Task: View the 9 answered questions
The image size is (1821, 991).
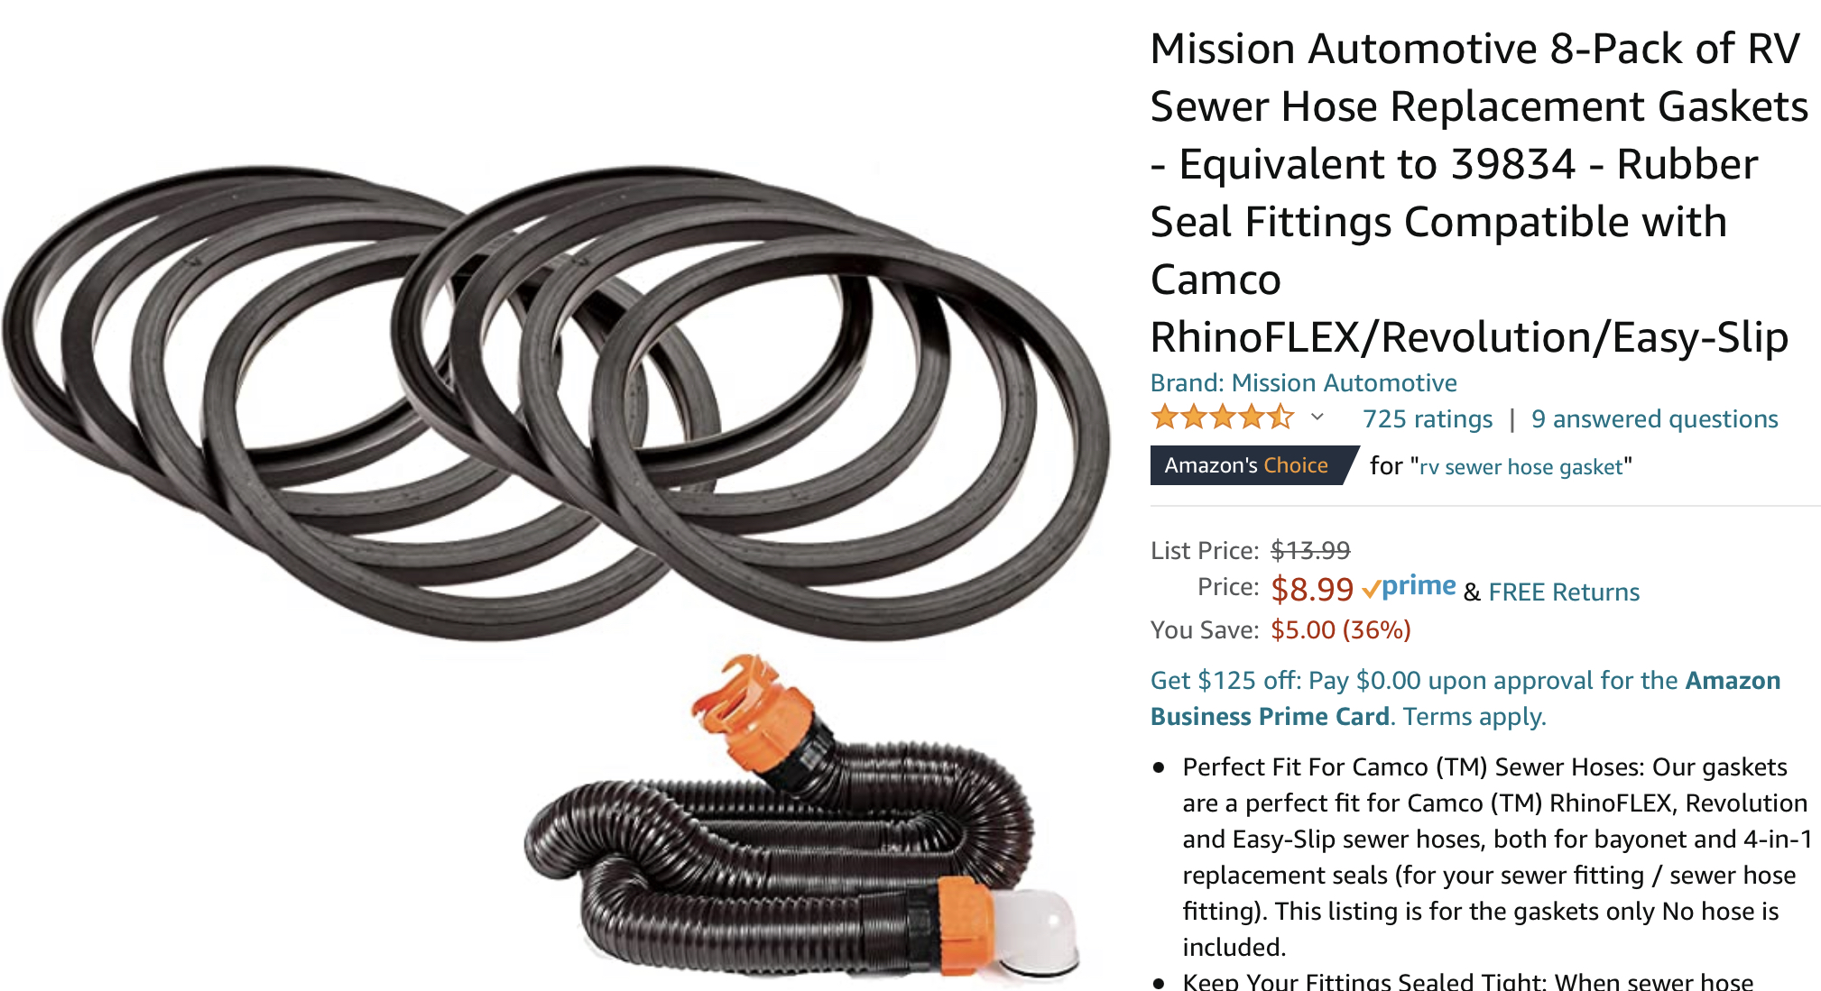Action: point(1654,419)
